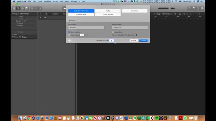The width and height of the screenshot is (216, 121).
Task: Open the File menu
Action: [x=29, y=1]
